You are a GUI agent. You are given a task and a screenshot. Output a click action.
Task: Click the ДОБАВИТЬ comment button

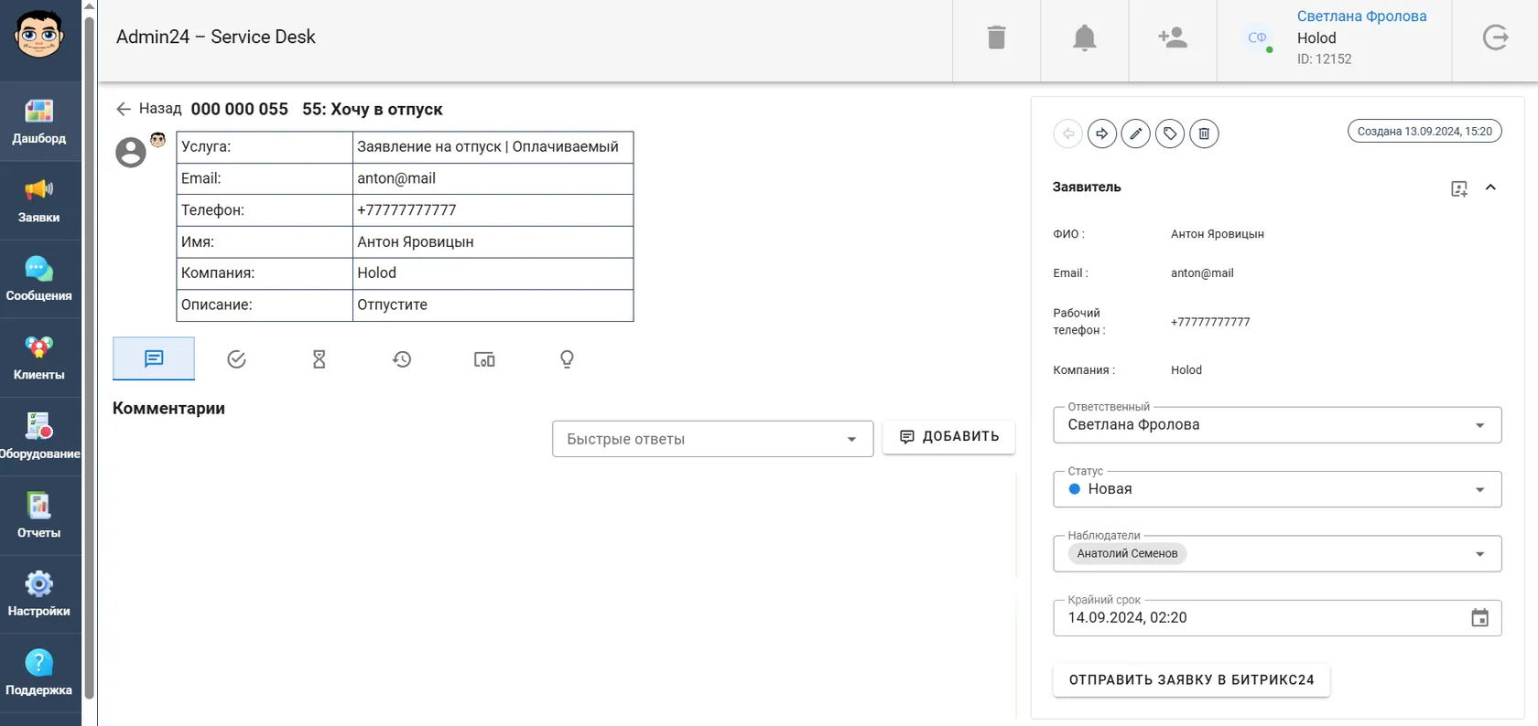click(x=948, y=436)
